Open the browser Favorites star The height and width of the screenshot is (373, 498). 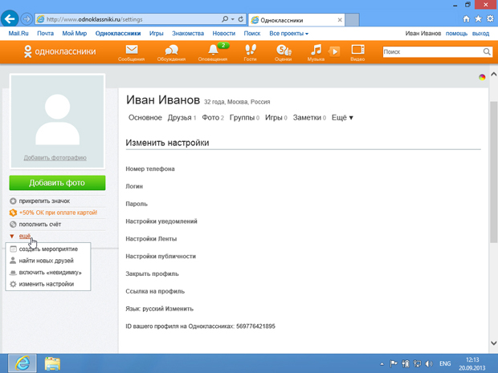click(478, 19)
